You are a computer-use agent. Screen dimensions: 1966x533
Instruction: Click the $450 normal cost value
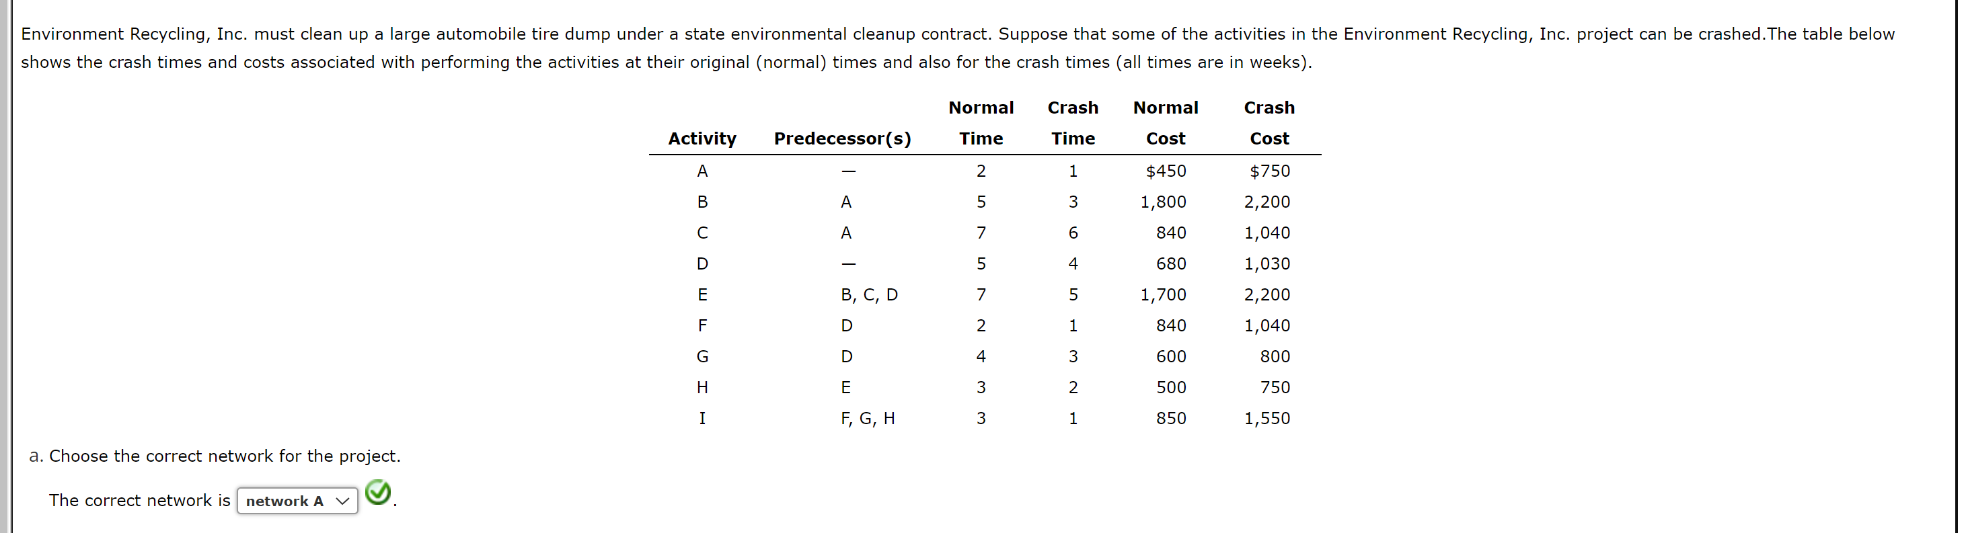tap(1166, 171)
